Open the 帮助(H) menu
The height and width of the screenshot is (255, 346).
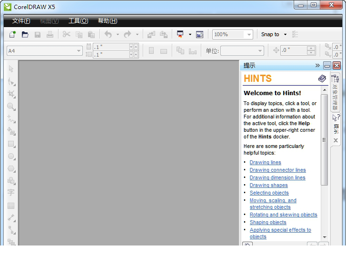[x=108, y=21]
